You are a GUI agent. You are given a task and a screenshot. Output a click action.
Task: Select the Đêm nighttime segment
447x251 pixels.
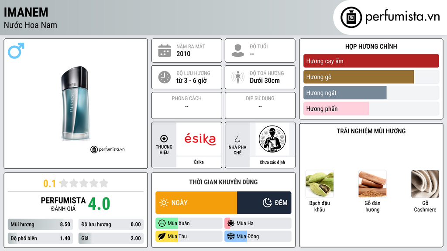(x=264, y=203)
